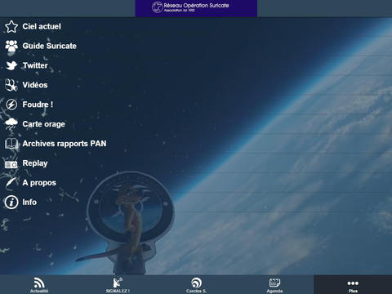Viewport: 392px width, 294px height.
Task: Select the Replay projector icon
Action: (x=11, y=164)
